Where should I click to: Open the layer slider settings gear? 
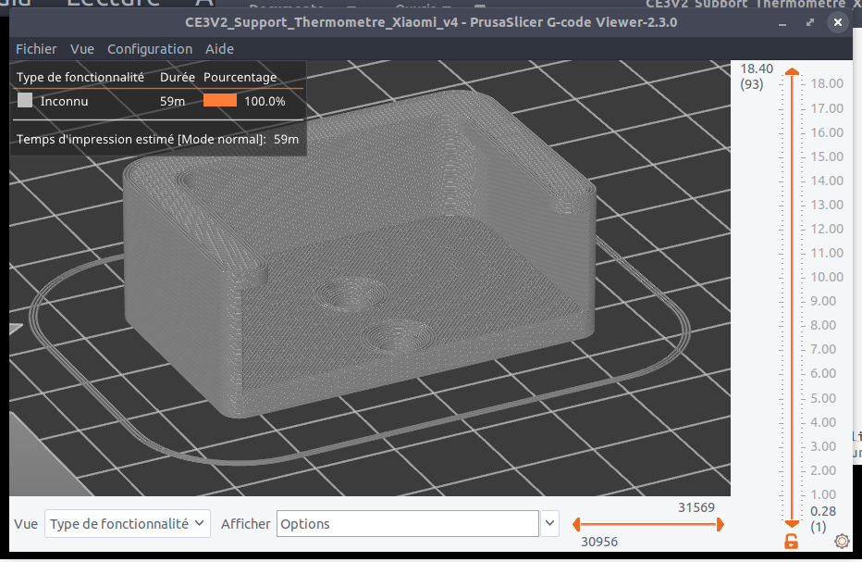pyautogui.click(x=842, y=541)
